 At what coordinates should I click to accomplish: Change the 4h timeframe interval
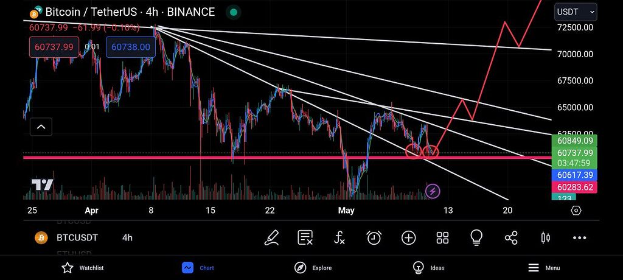click(127, 238)
